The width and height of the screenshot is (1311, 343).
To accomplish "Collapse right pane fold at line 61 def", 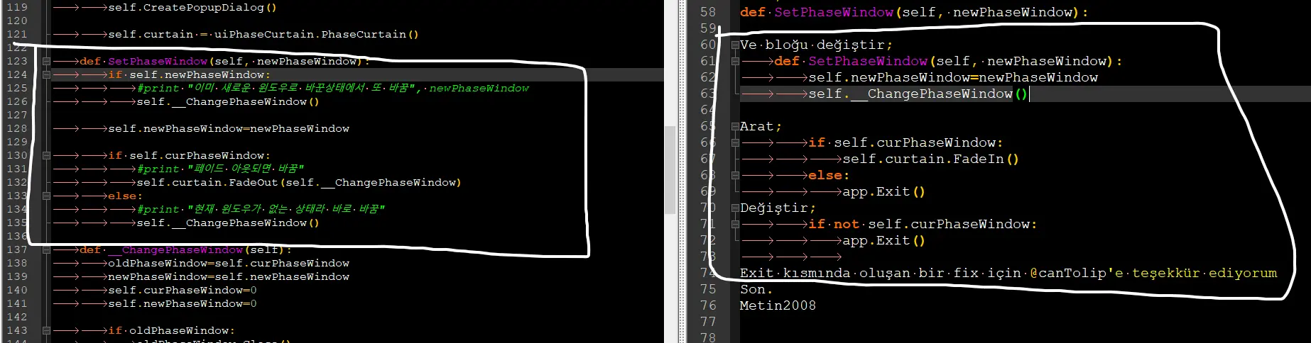I will [x=735, y=62].
